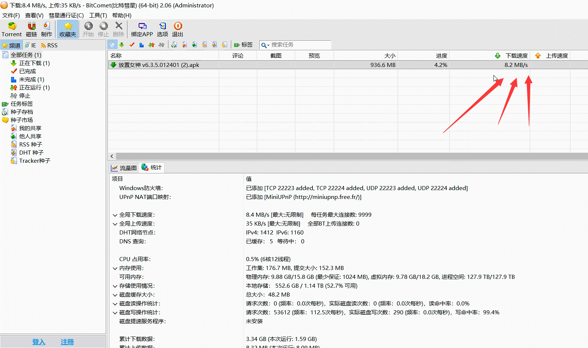Open the 工具(T) menu
The width and height of the screenshot is (588, 348).
coord(98,15)
